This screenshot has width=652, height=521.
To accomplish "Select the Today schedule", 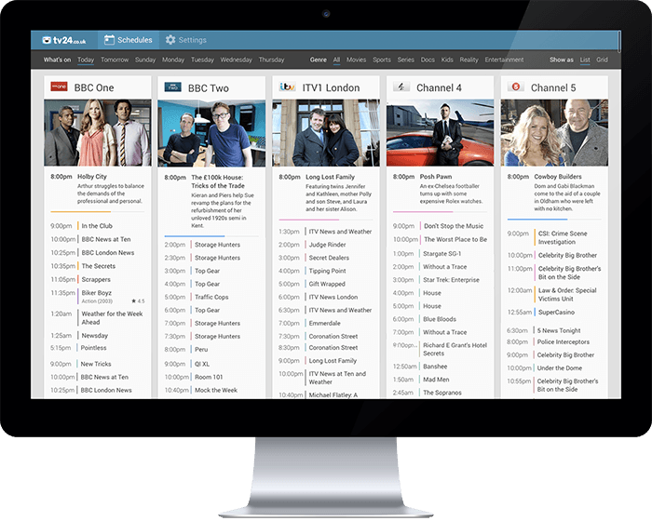I will pos(86,60).
